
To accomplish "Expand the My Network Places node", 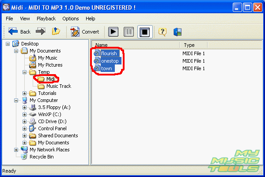I will 16,150.
